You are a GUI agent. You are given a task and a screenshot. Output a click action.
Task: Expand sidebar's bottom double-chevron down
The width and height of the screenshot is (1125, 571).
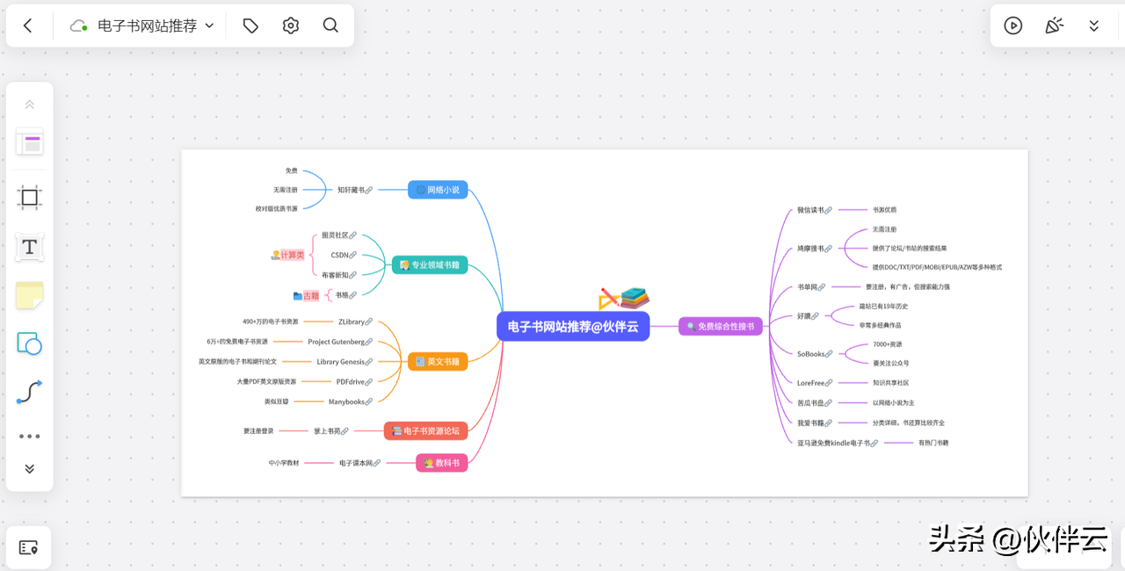tap(29, 469)
